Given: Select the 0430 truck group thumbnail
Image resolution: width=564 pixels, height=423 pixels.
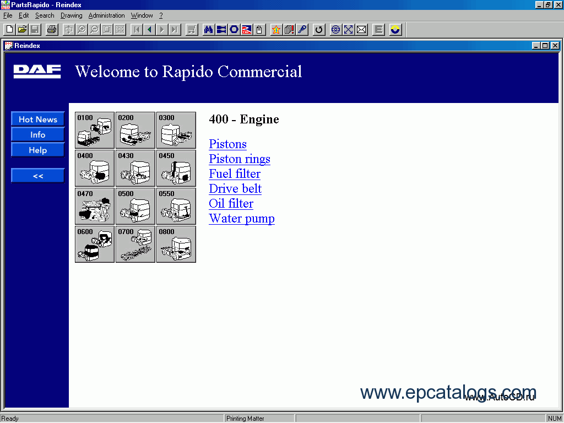Looking at the screenshot, I should click(135, 169).
